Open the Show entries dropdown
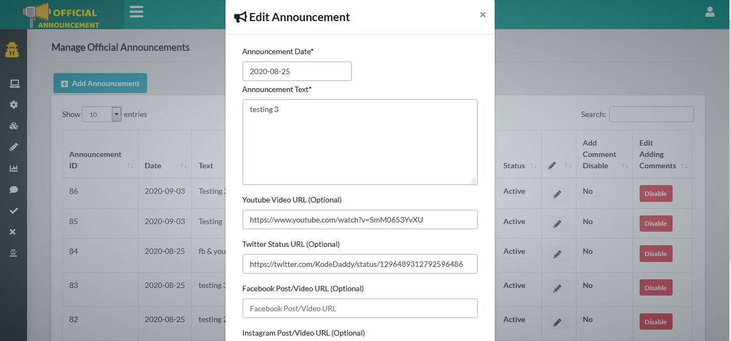 tap(102, 114)
